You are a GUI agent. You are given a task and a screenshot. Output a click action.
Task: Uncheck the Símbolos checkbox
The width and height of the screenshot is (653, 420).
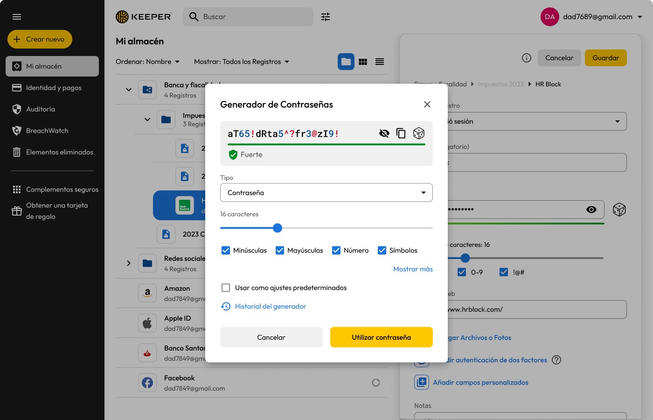point(382,250)
